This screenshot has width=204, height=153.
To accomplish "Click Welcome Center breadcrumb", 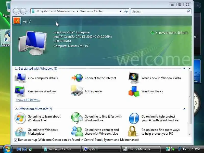I will [x=92, y=11].
